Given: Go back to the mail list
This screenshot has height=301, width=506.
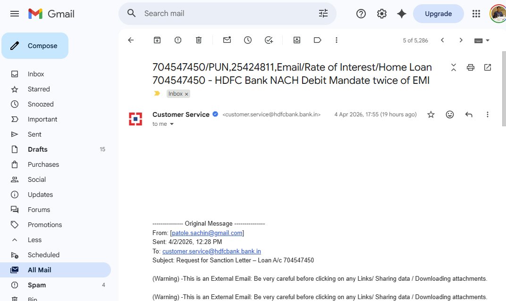Looking at the screenshot, I should 131,40.
